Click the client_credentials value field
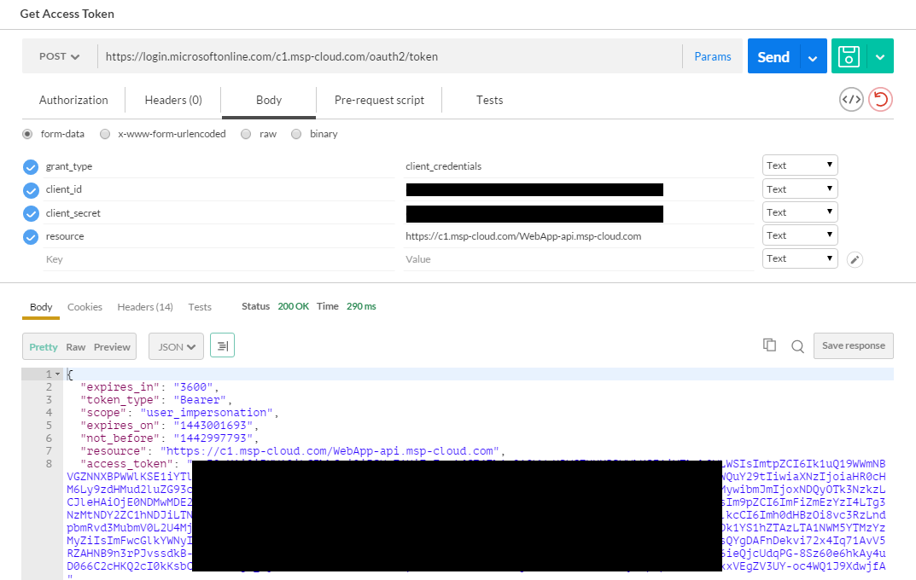This screenshot has height=580, width=916. pos(578,166)
